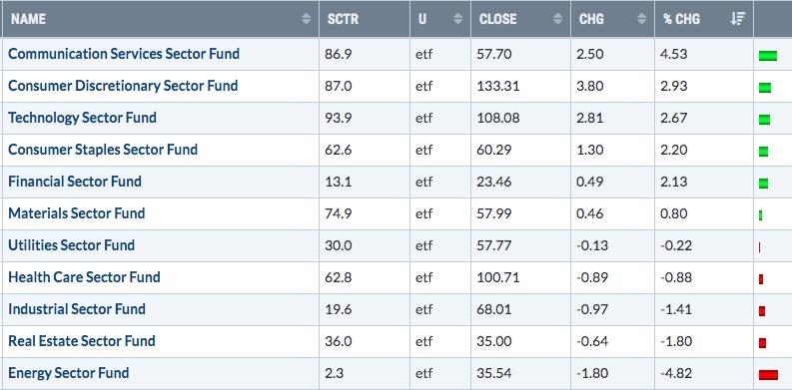Image resolution: width=792 pixels, height=390 pixels.
Task: Select the Industrial Sector Fund close value 68.01
Action: pos(494,309)
